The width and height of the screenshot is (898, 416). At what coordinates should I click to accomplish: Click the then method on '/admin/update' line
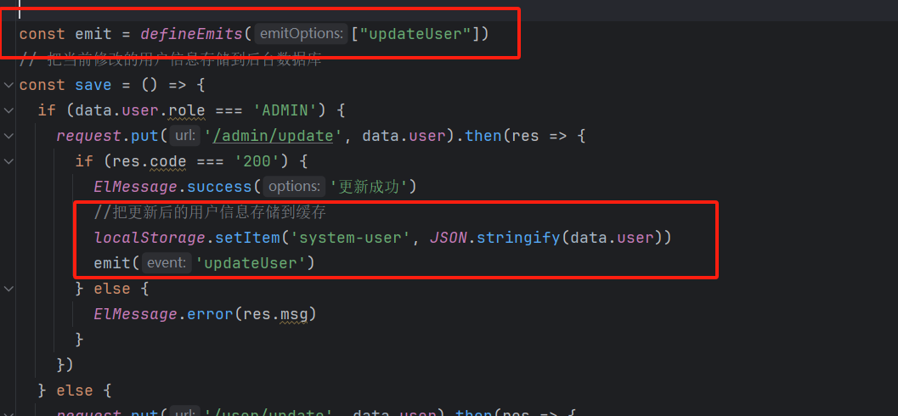pos(484,136)
